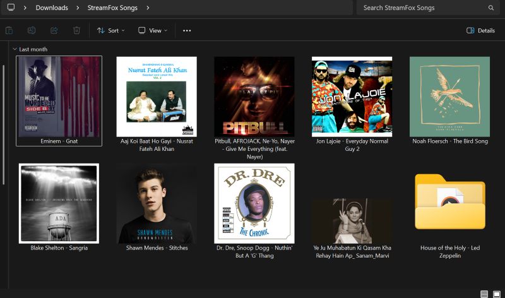Image resolution: width=505 pixels, height=298 pixels.
Task: Open the Sort dropdown
Action: (x=111, y=30)
